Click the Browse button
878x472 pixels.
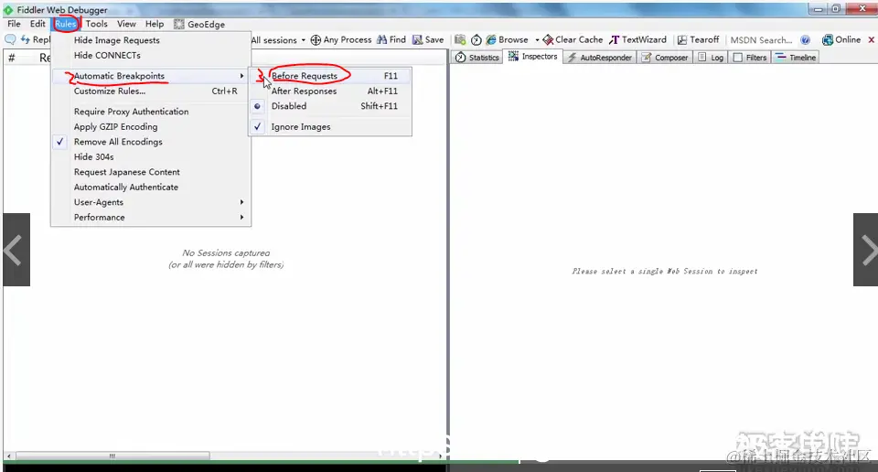click(x=507, y=39)
